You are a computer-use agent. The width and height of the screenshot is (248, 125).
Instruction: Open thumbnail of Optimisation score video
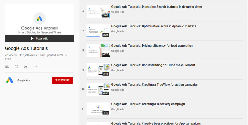coord(98,31)
